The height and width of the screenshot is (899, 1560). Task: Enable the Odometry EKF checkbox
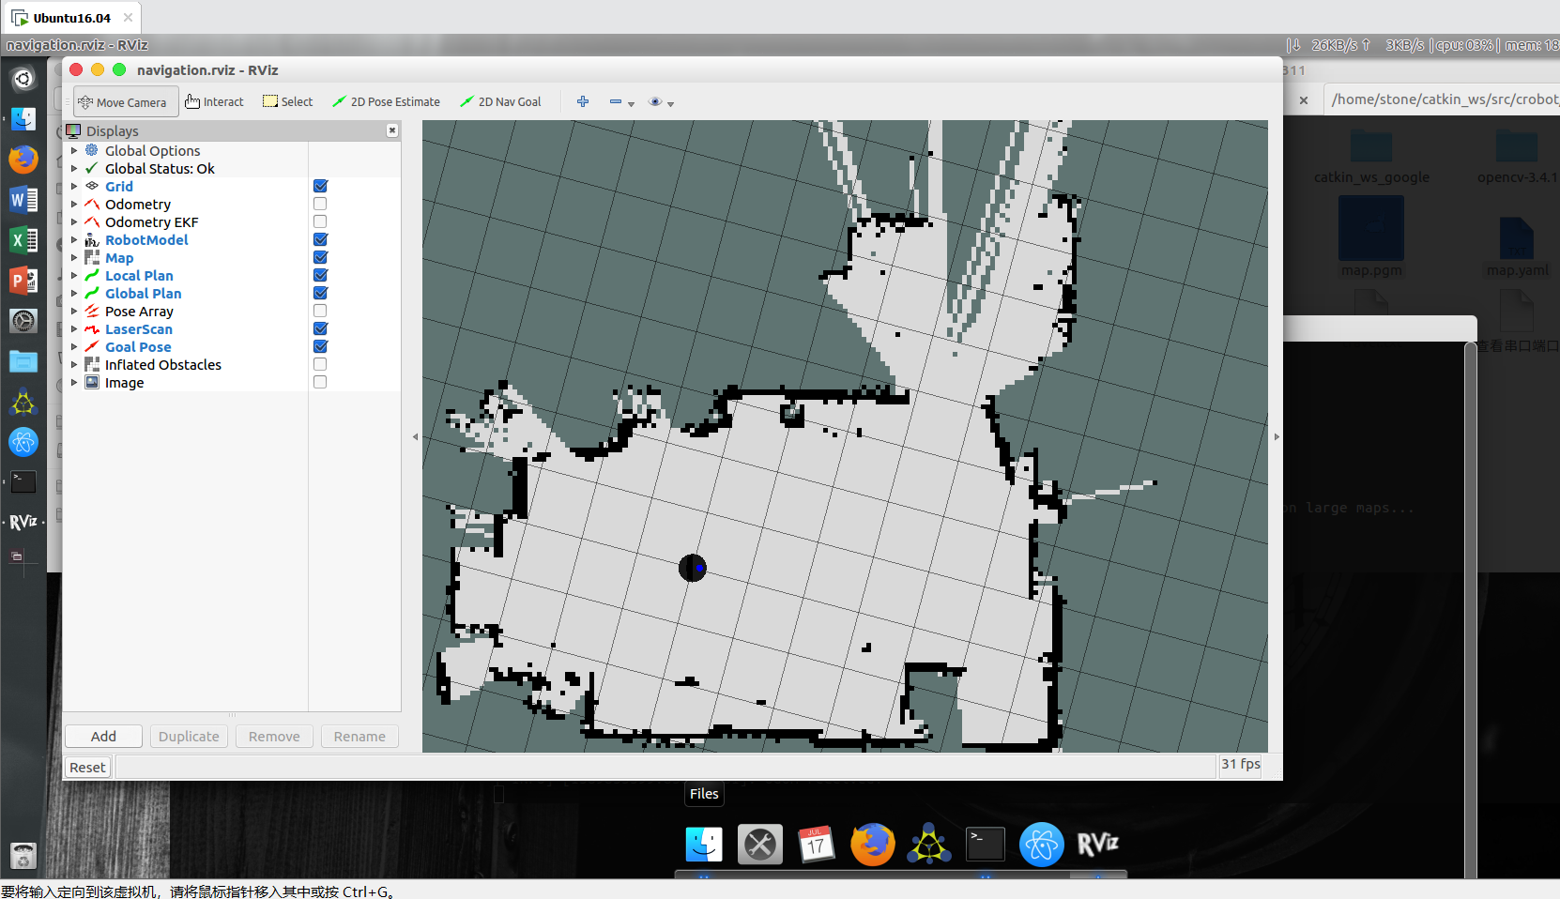pos(320,222)
